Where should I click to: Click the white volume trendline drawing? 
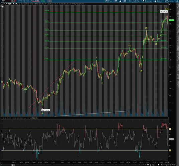pos(91,114)
